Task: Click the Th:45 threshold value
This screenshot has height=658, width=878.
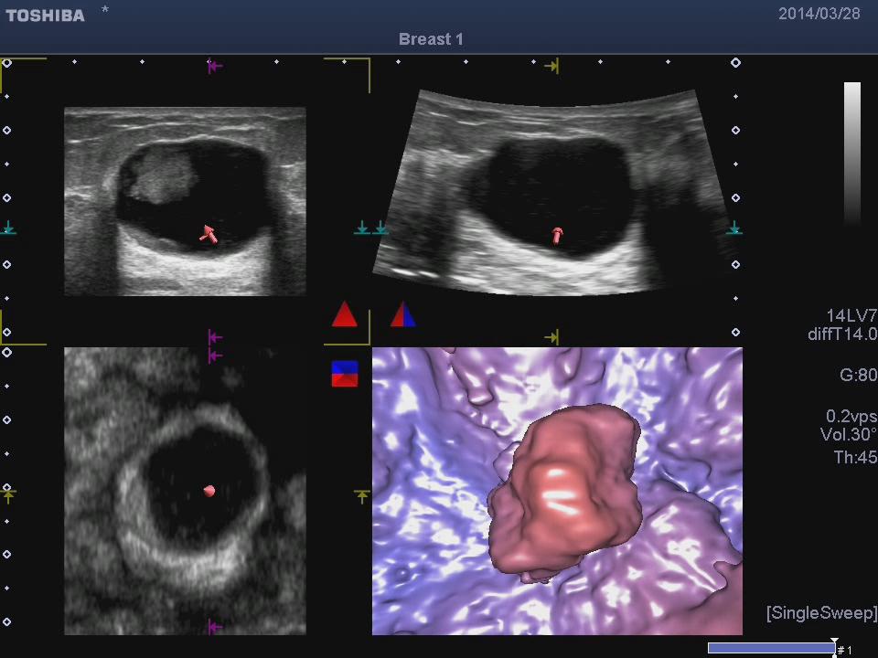Action: click(x=856, y=458)
